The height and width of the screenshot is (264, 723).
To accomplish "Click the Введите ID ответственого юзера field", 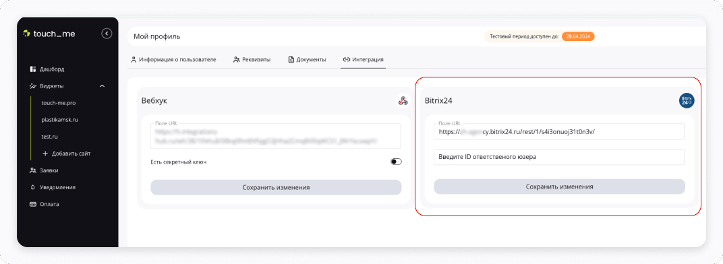I will coord(559,157).
